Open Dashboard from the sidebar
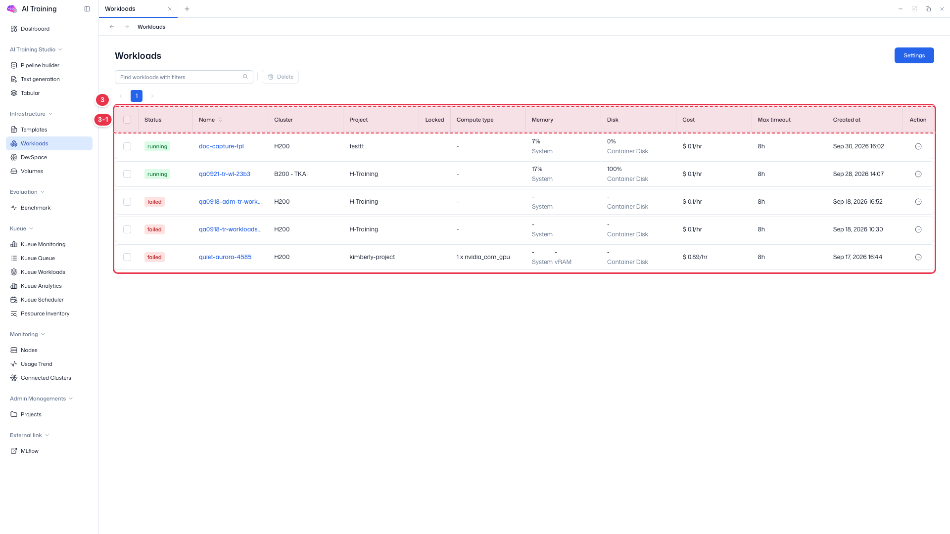The width and height of the screenshot is (950, 534). coord(49,29)
